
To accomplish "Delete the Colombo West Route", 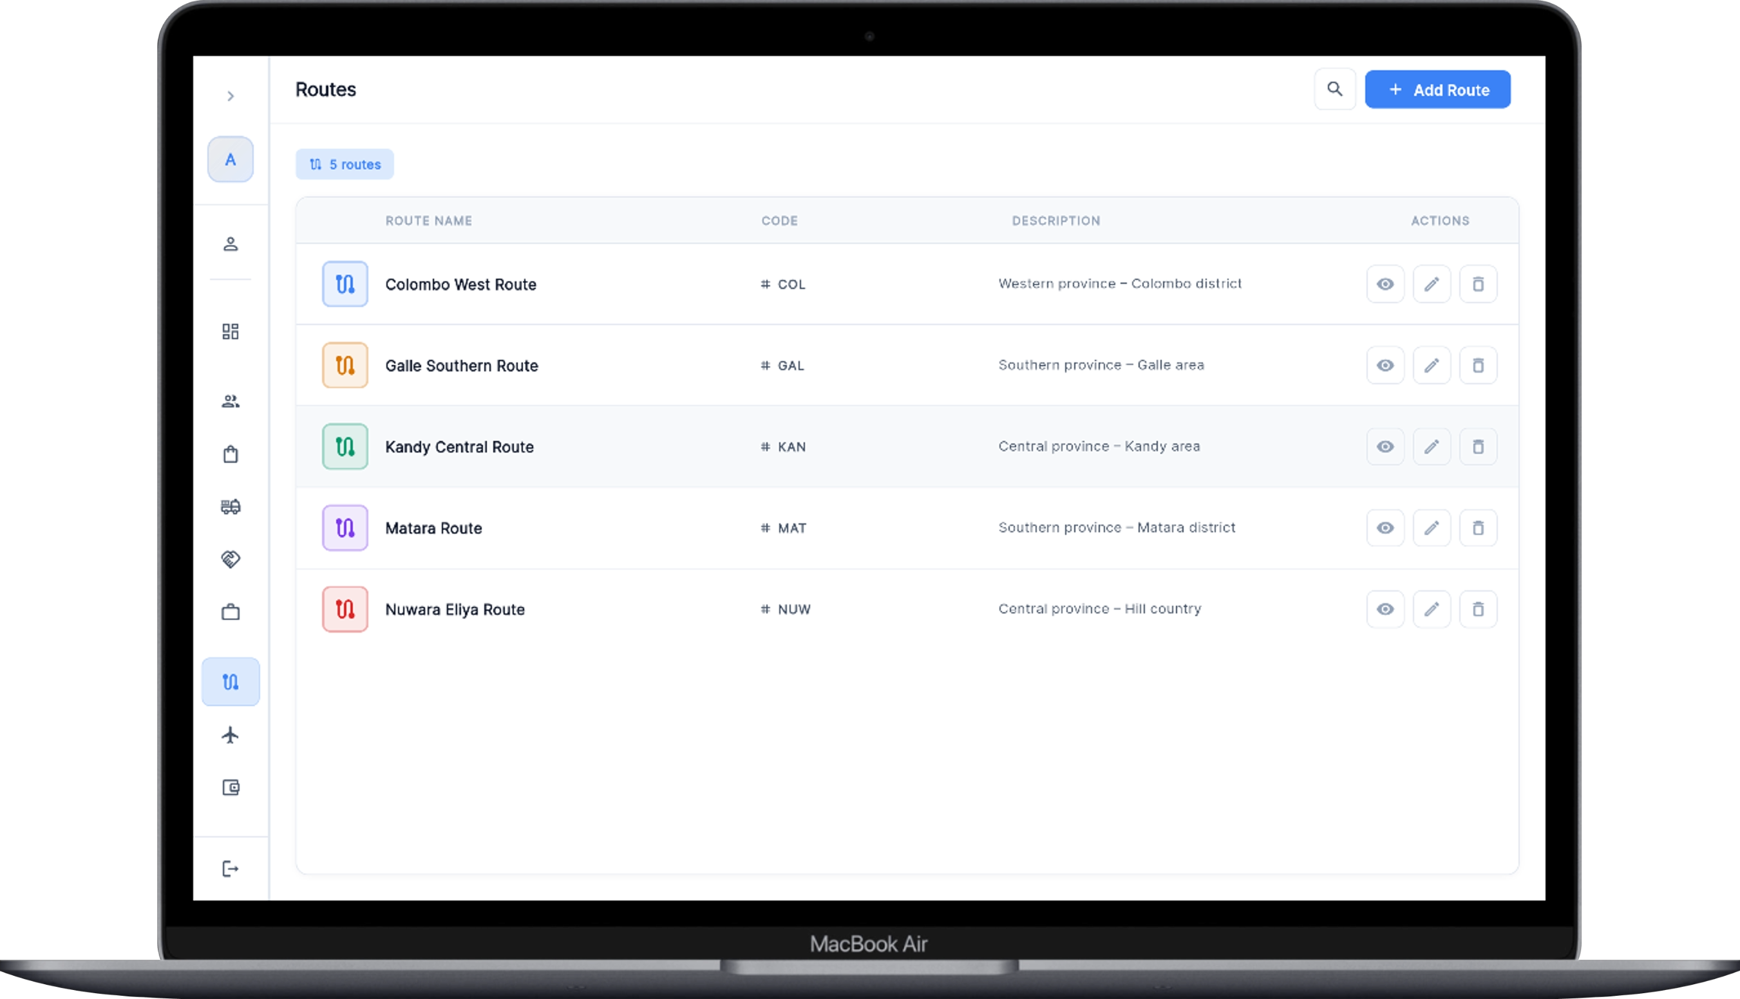I will (1478, 284).
